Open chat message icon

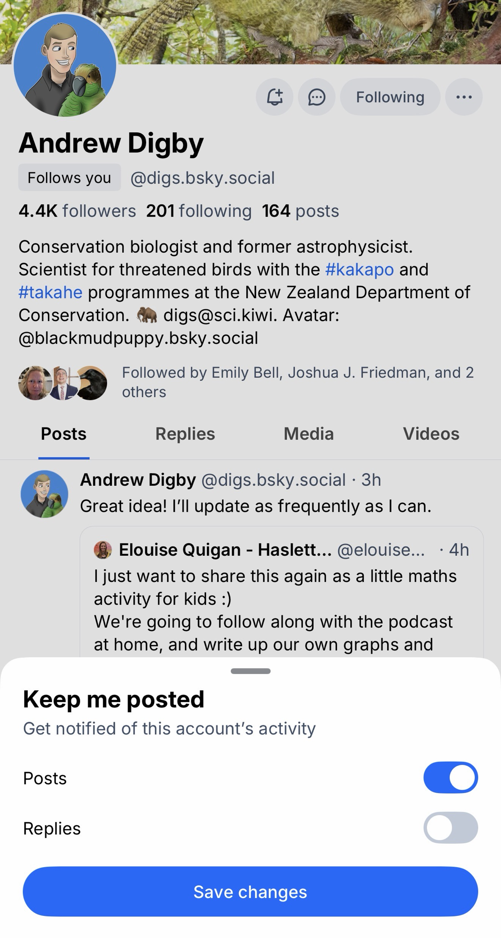pos(317,97)
